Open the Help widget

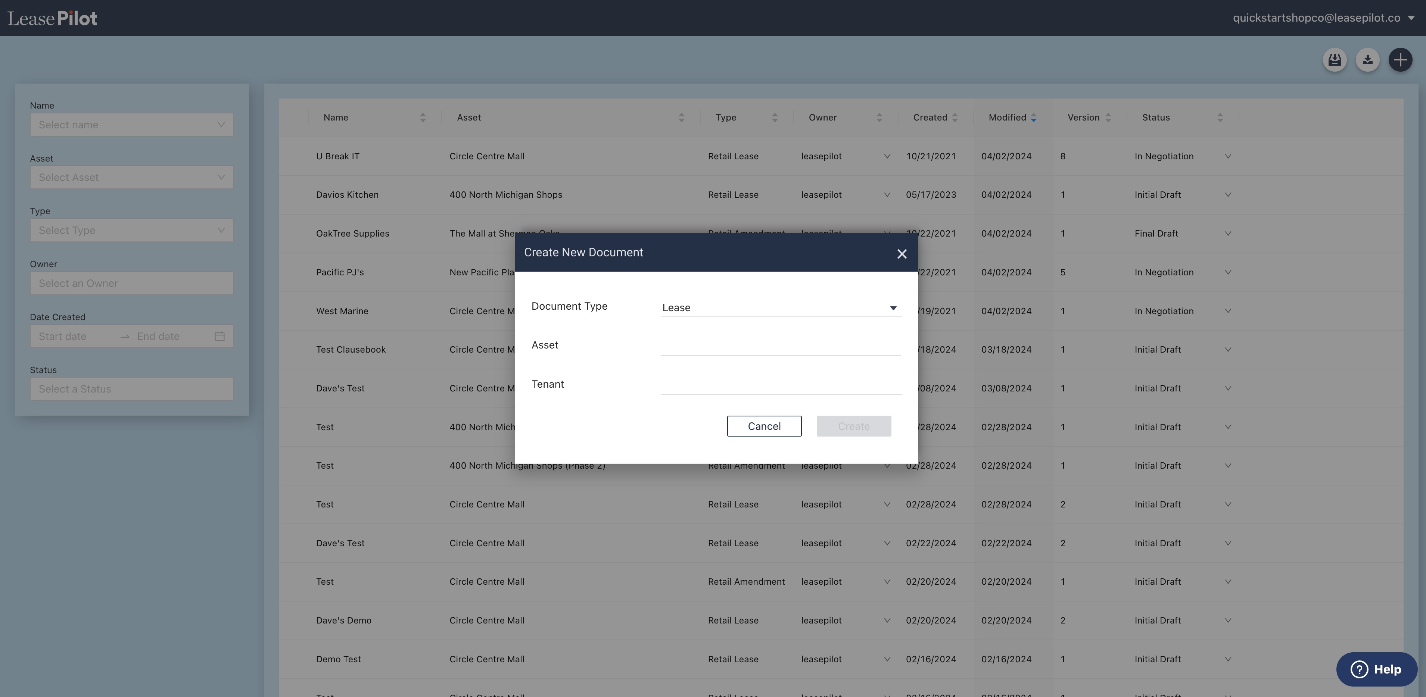[1377, 669]
